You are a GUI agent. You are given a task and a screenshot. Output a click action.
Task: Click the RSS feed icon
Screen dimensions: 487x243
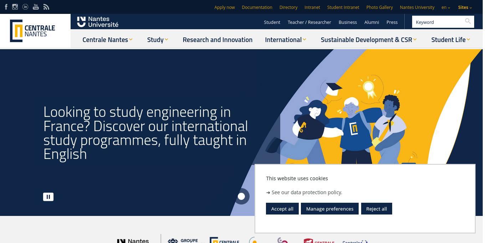pos(46,7)
